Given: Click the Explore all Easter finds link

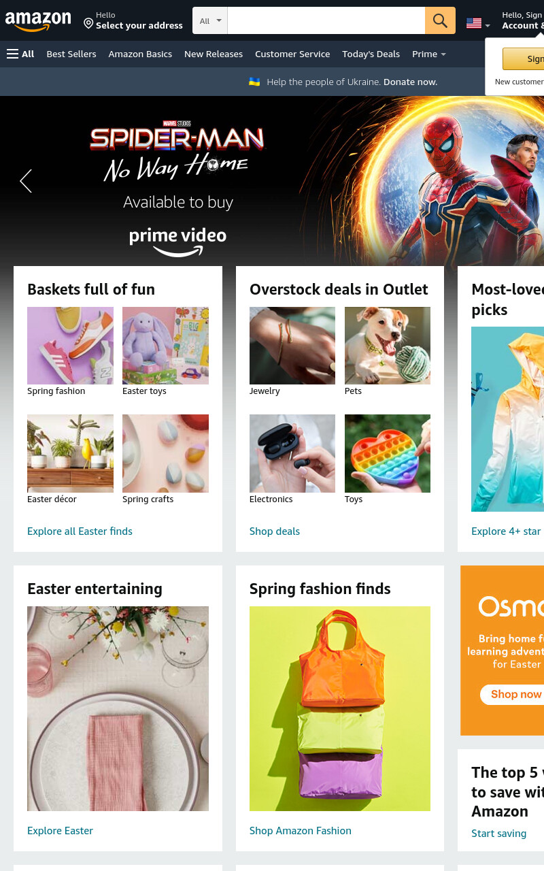Looking at the screenshot, I should (80, 531).
